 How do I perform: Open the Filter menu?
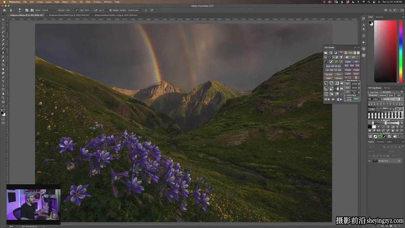74,2
